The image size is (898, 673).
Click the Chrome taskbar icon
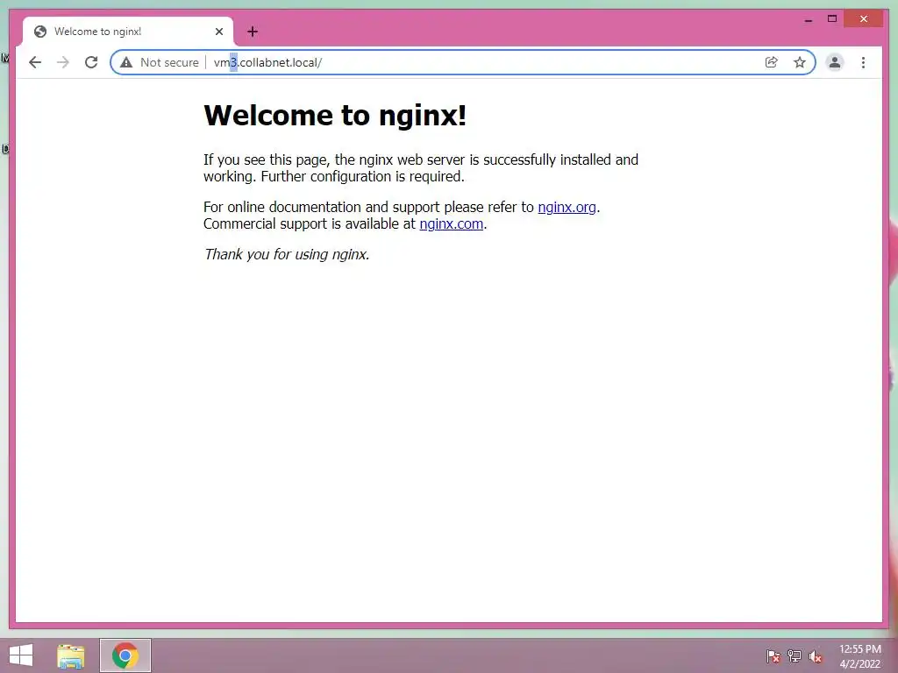coord(125,655)
